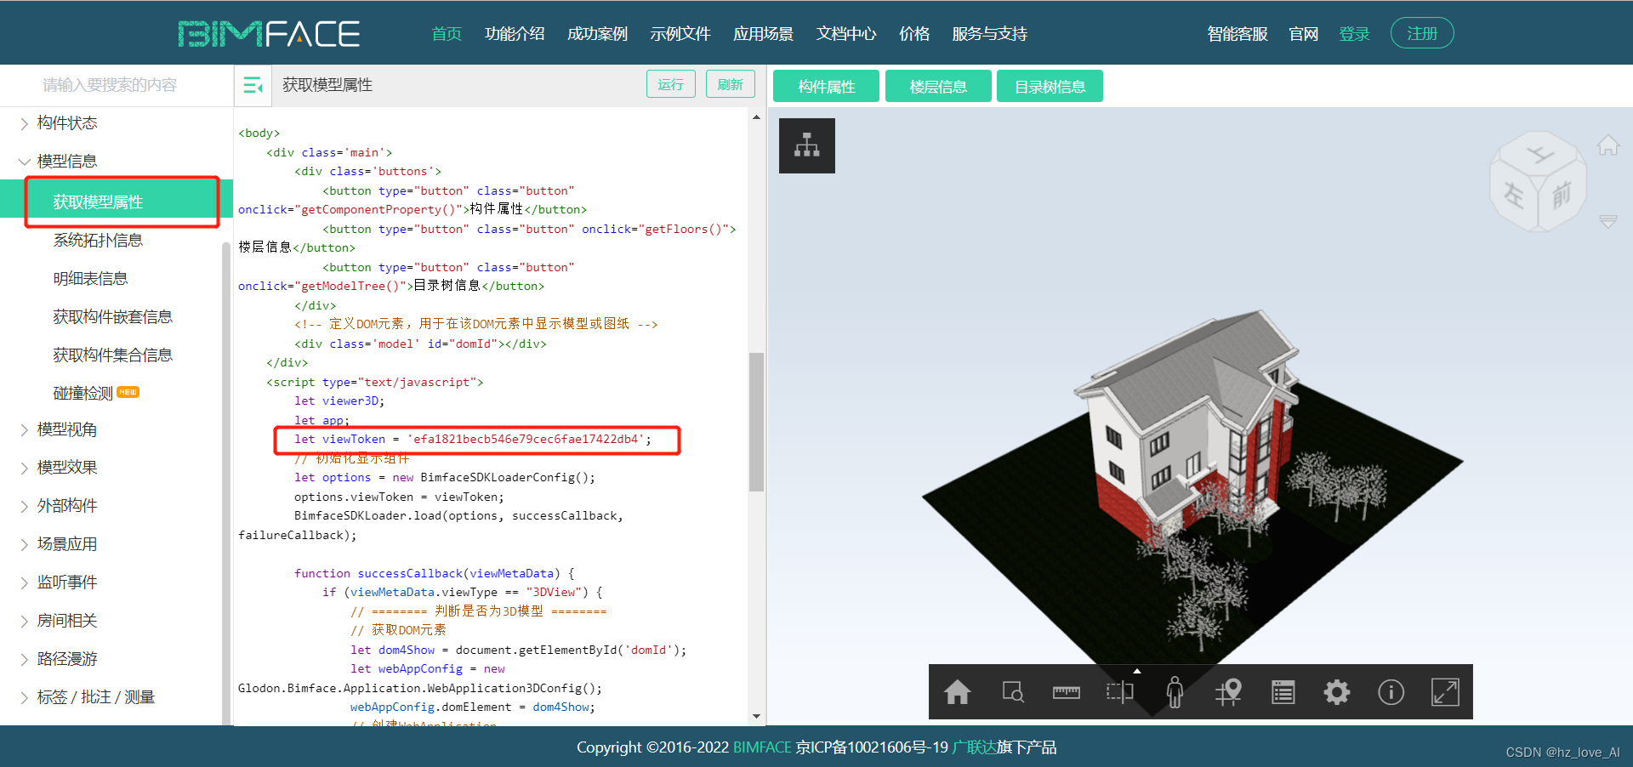Collapse the code panel with the sidebar icon
This screenshot has width=1633, height=767.
coord(253,85)
